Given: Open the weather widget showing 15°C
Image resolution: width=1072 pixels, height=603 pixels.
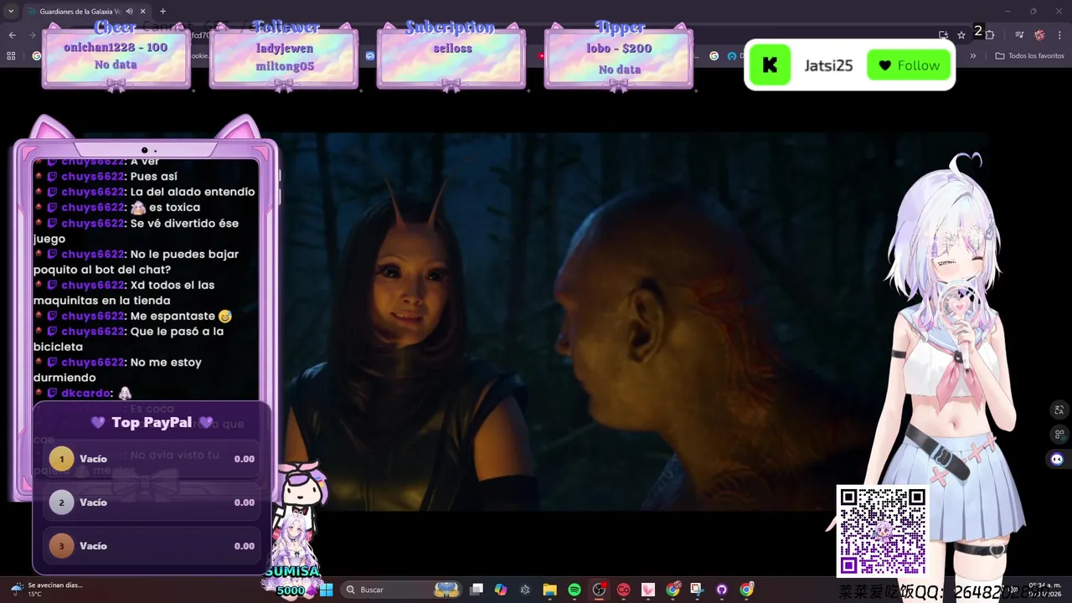Looking at the screenshot, I should 46,590.
